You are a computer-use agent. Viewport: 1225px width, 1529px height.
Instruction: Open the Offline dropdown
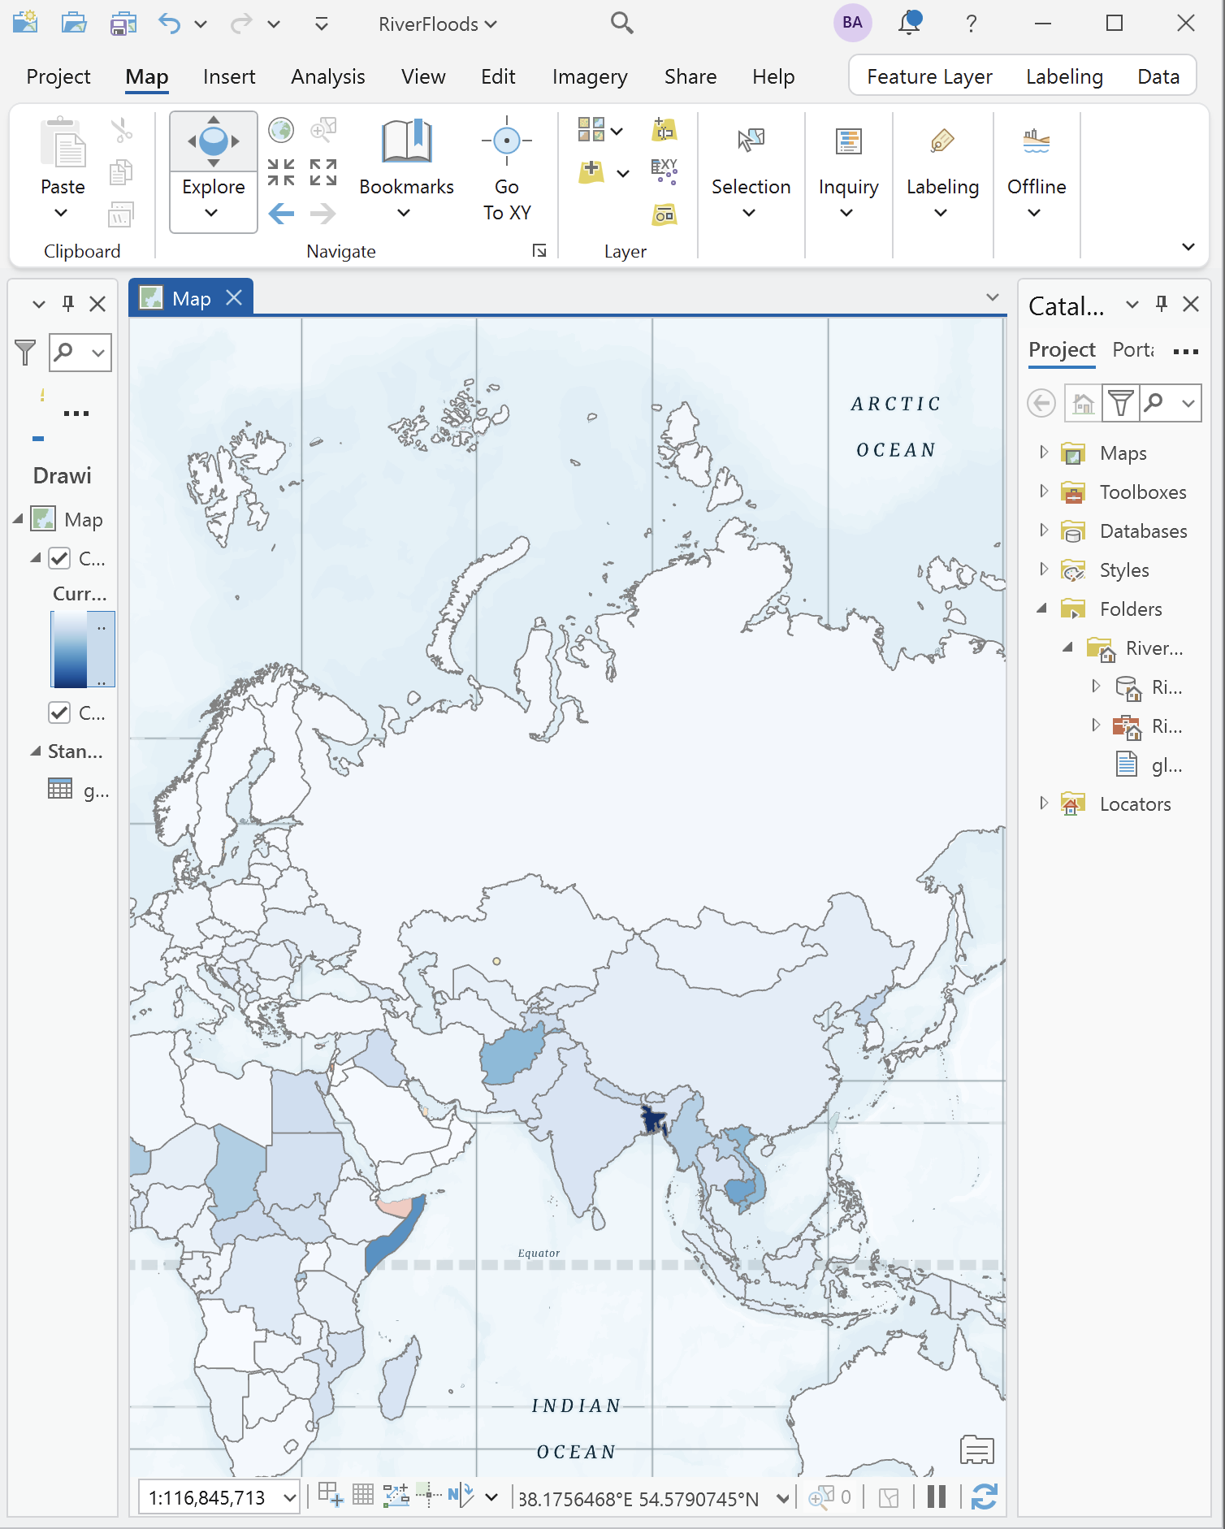(x=1034, y=214)
